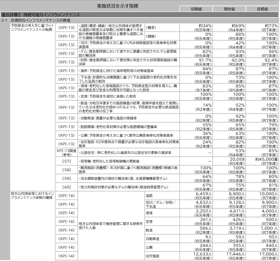Image resolution: width=280 pixels, height=261 pixels.
Task: Click the 17,446人 current value for 官庁施設
Action: coord(229,256)
